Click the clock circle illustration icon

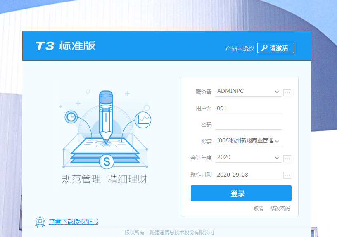click(x=71, y=117)
